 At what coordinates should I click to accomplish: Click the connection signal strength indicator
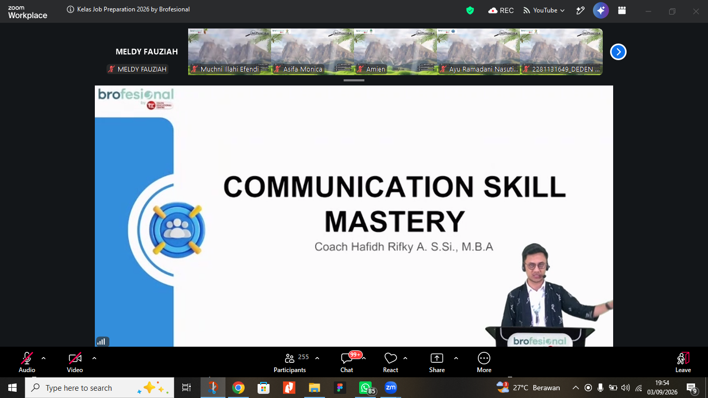point(102,342)
